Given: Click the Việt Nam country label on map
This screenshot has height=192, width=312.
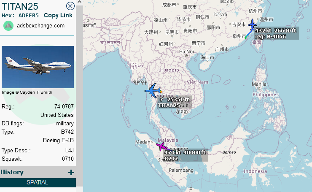Looking at the screenshot, I should coord(197,82).
